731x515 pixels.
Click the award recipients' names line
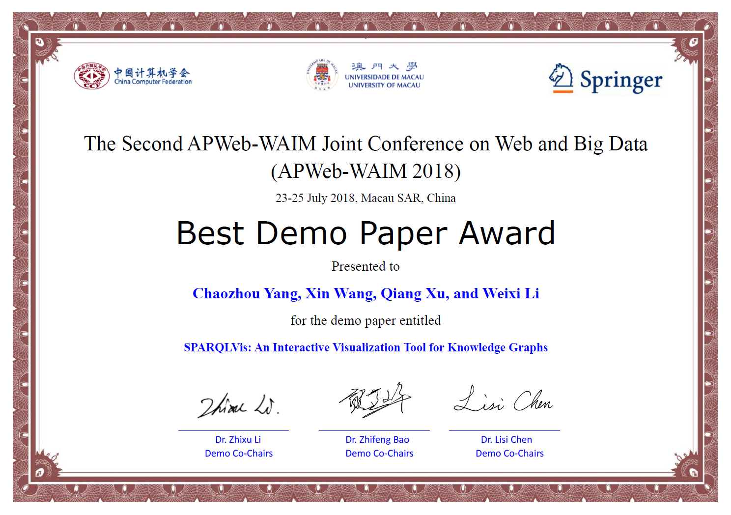click(365, 293)
